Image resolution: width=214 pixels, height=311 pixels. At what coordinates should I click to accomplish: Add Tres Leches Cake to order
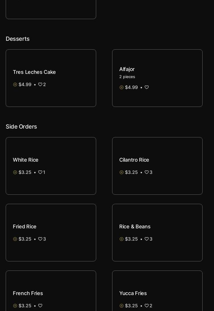click(x=15, y=85)
